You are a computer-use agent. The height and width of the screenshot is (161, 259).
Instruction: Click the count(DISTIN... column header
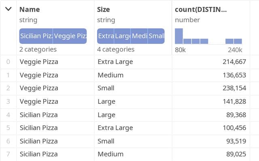click(201, 10)
